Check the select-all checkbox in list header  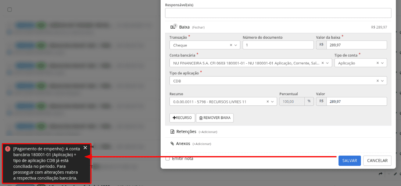tap(10, 10)
